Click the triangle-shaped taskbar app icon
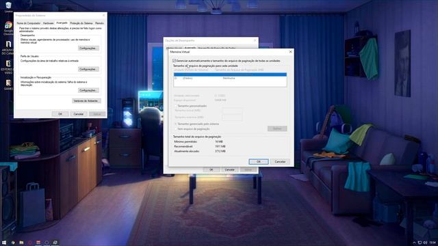 [x=47, y=243]
